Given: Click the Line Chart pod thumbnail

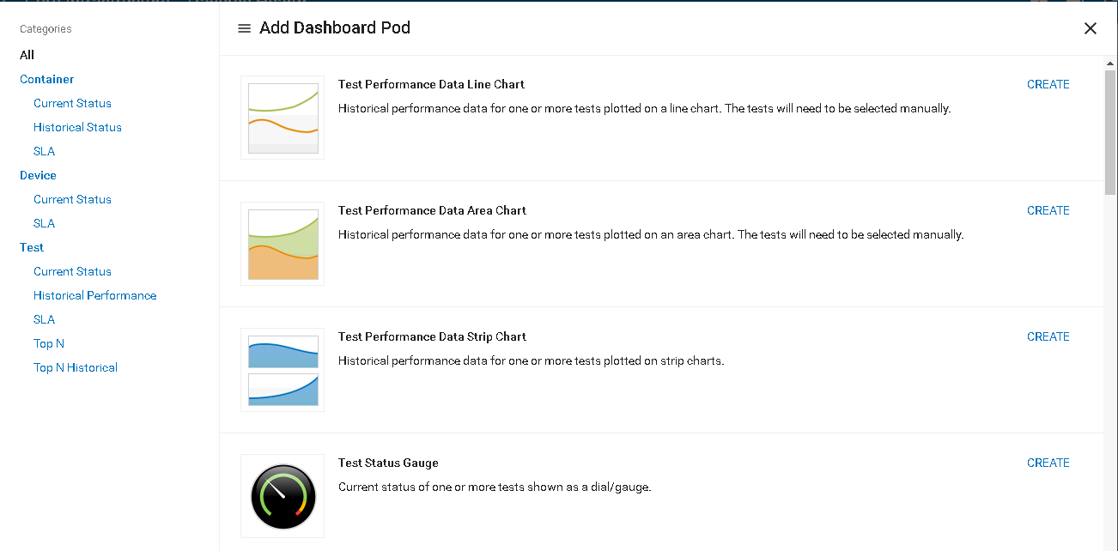Looking at the screenshot, I should click(x=283, y=118).
